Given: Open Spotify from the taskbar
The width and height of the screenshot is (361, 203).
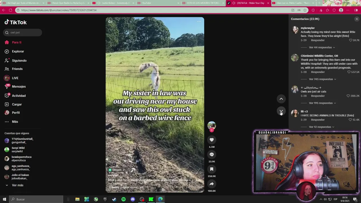Looking at the screenshot, I should coord(124,199).
